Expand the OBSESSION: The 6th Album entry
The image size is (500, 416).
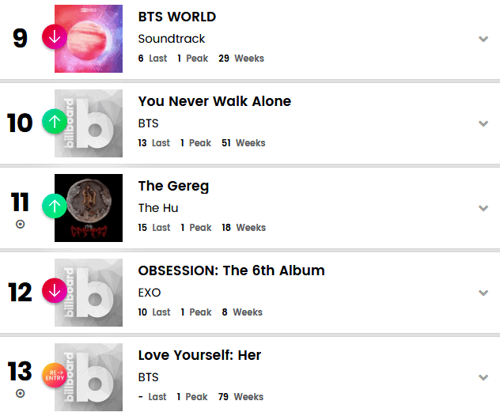pyautogui.click(x=483, y=293)
